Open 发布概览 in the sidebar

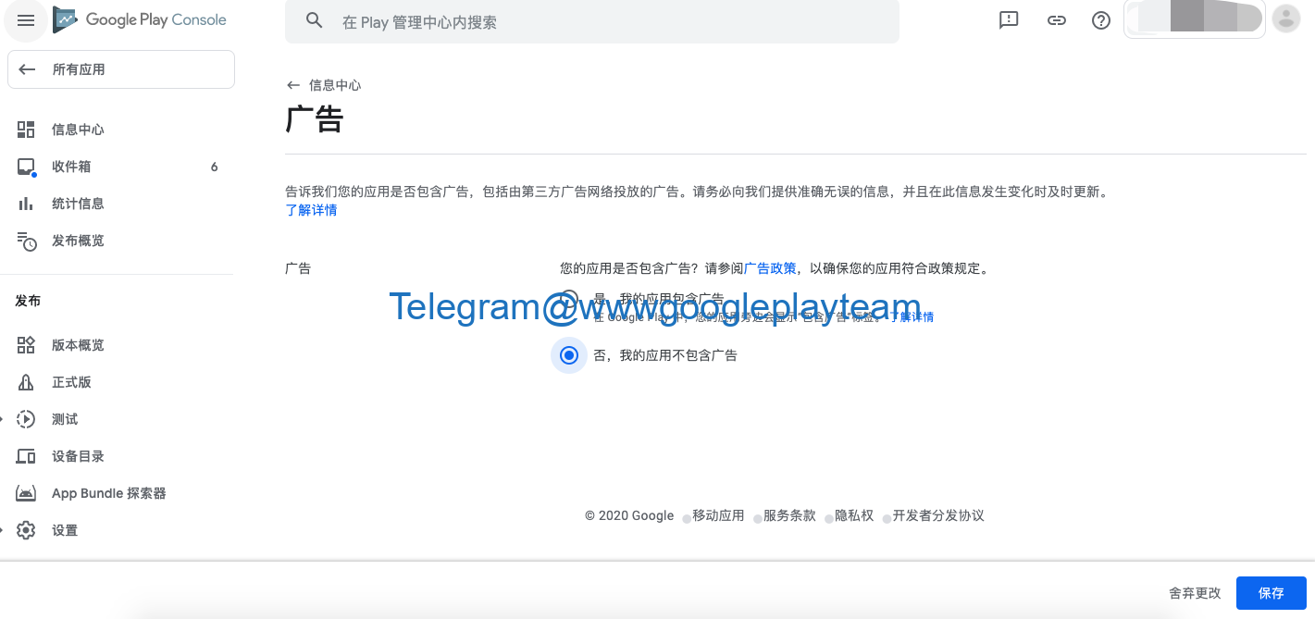click(78, 241)
